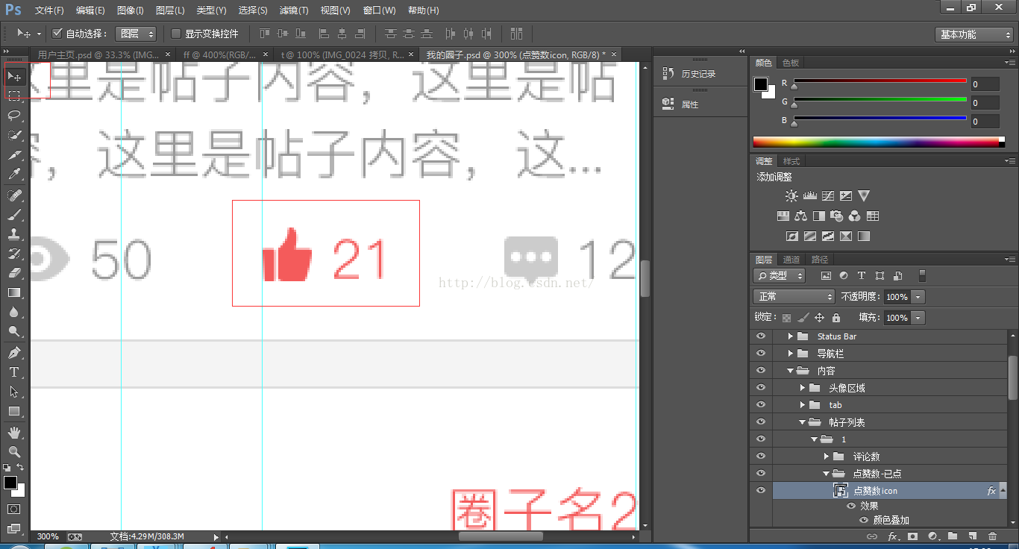Add a Brightness/Contrast adjustment
Image resolution: width=1019 pixels, height=549 pixels.
click(x=791, y=195)
